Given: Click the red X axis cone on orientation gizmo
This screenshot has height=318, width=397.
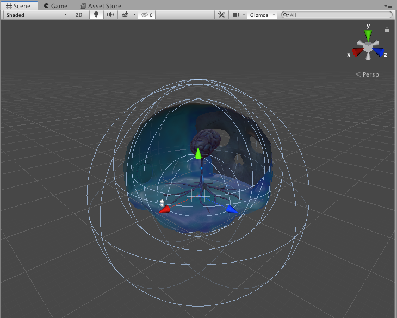Looking at the screenshot, I should pyautogui.click(x=357, y=52).
